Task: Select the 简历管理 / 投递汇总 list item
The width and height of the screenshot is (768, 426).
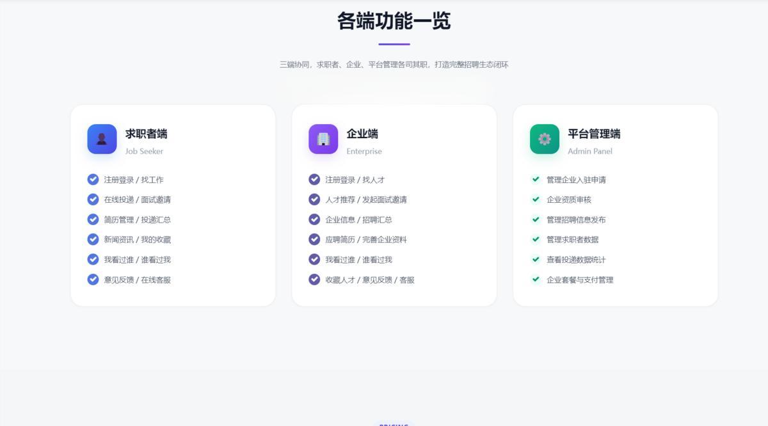Action: pos(137,219)
